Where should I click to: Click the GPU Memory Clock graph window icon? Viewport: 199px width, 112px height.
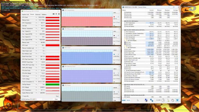(x=63, y=67)
